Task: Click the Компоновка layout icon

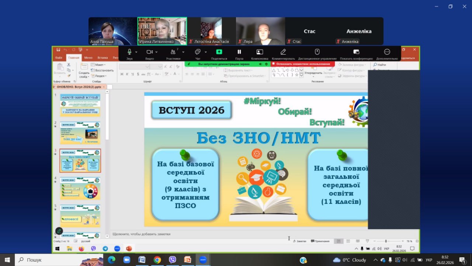Action: click(260, 52)
